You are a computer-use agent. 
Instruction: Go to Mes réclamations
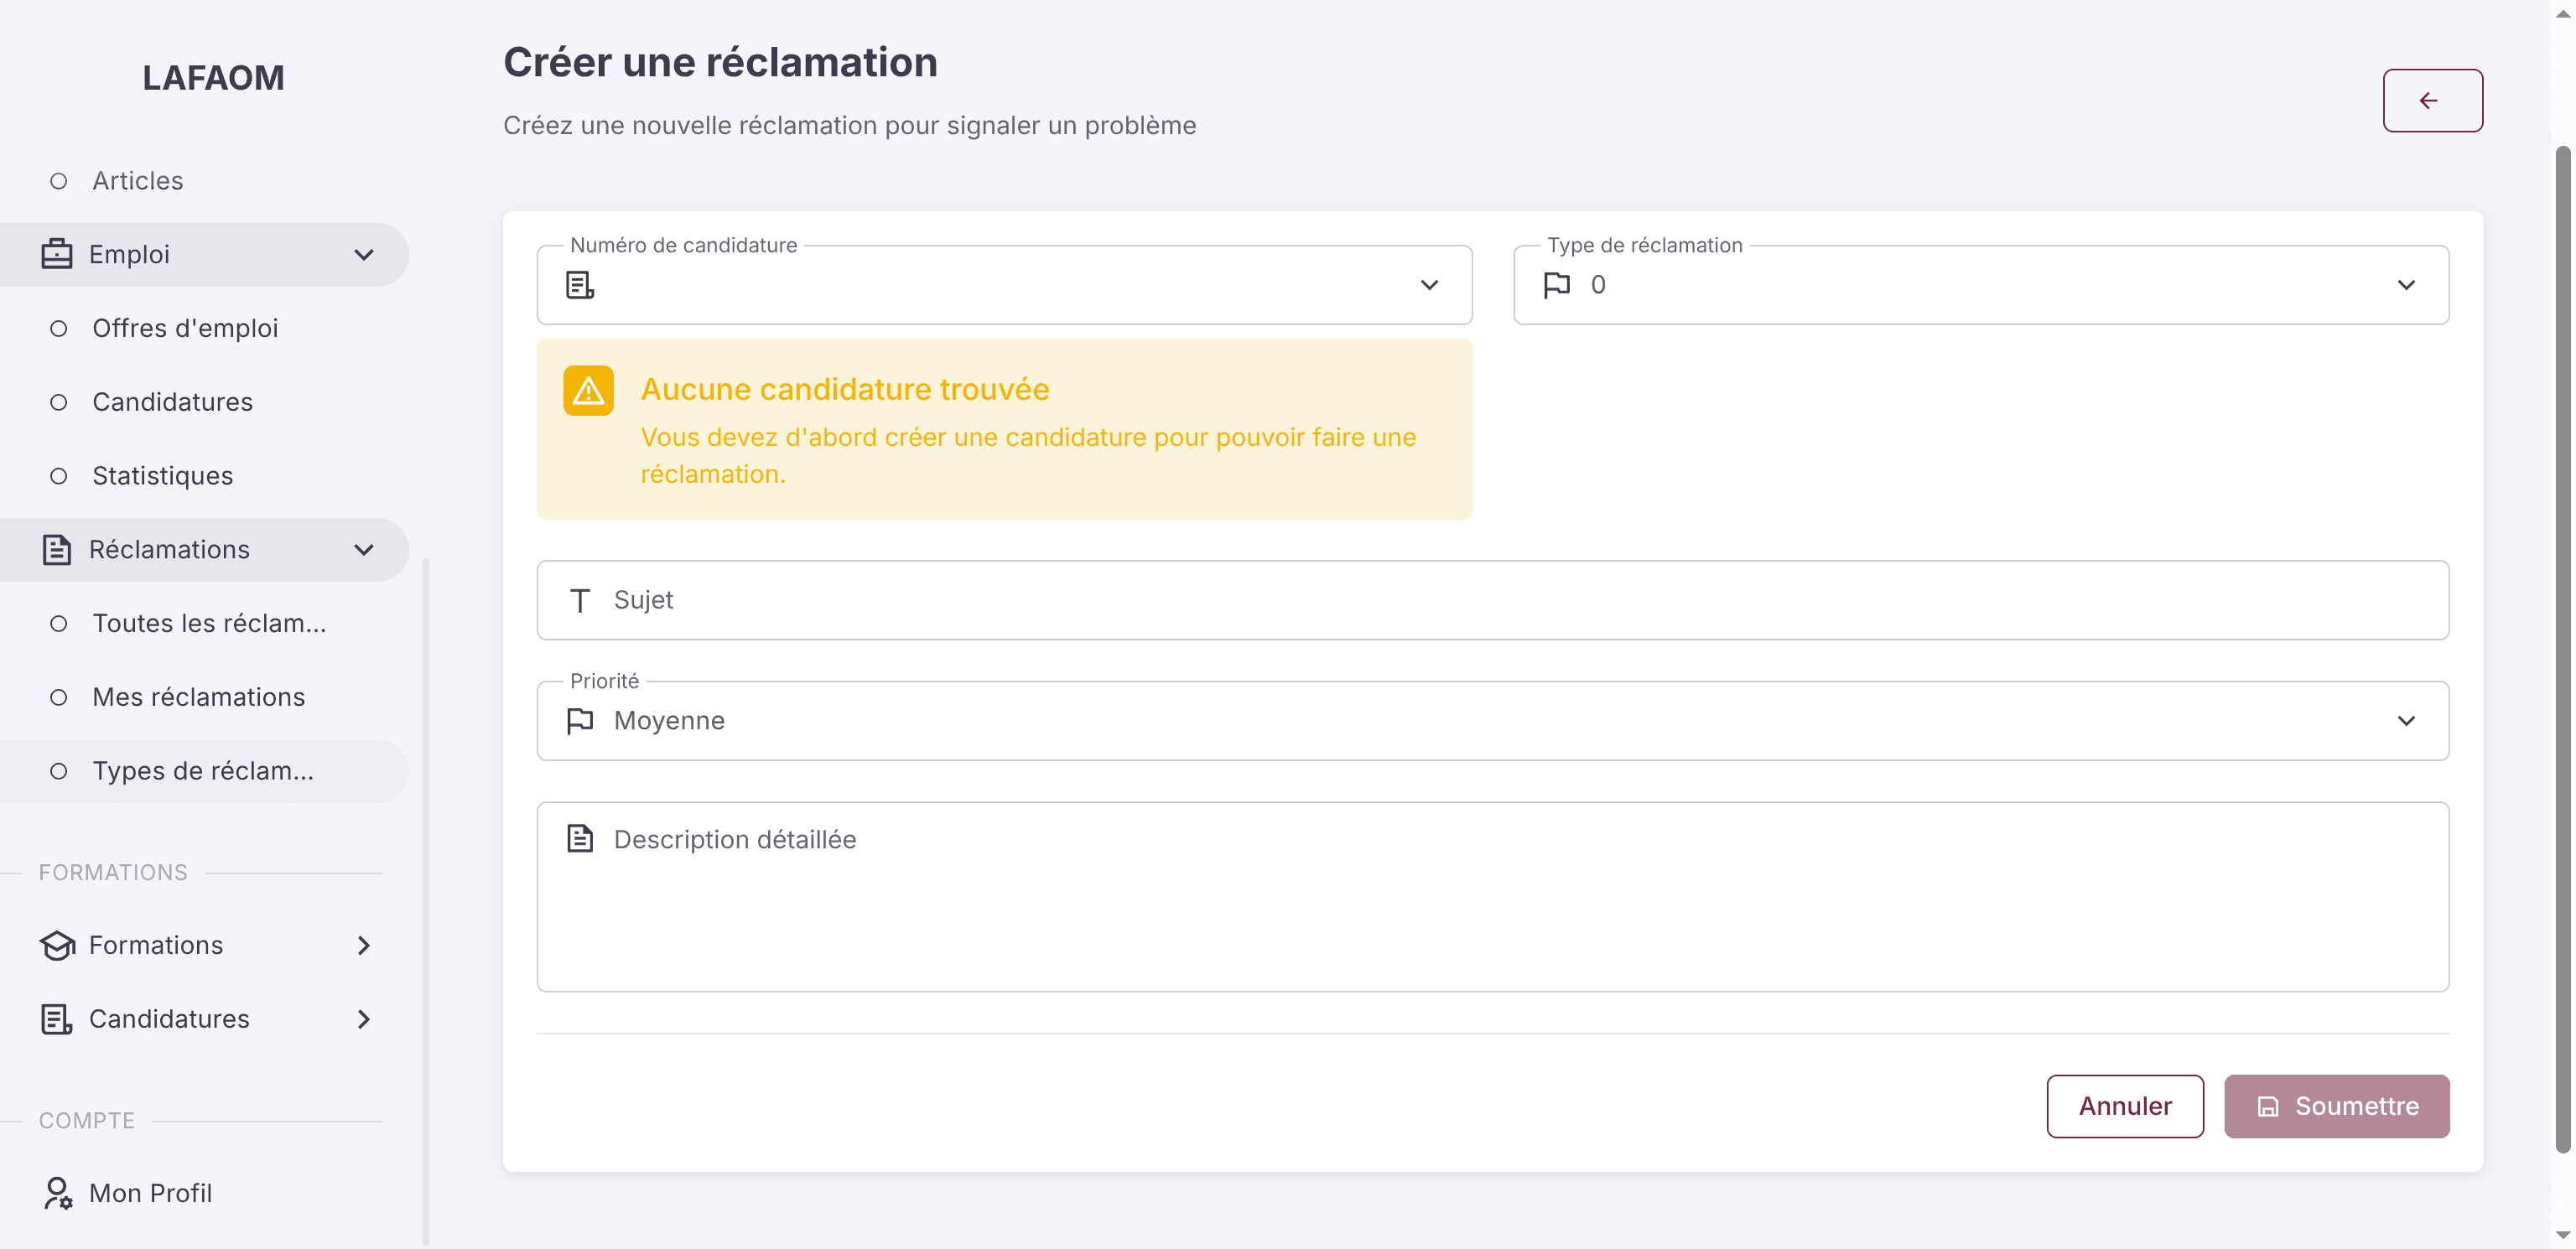point(204,697)
